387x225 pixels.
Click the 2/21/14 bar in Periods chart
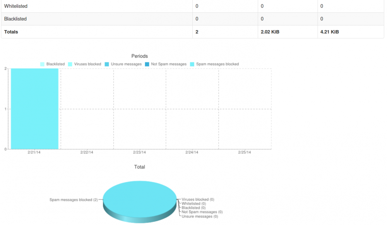(34, 109)
